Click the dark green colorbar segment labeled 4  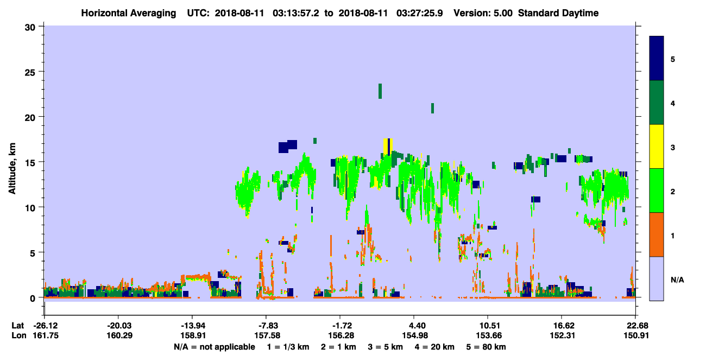657,103
